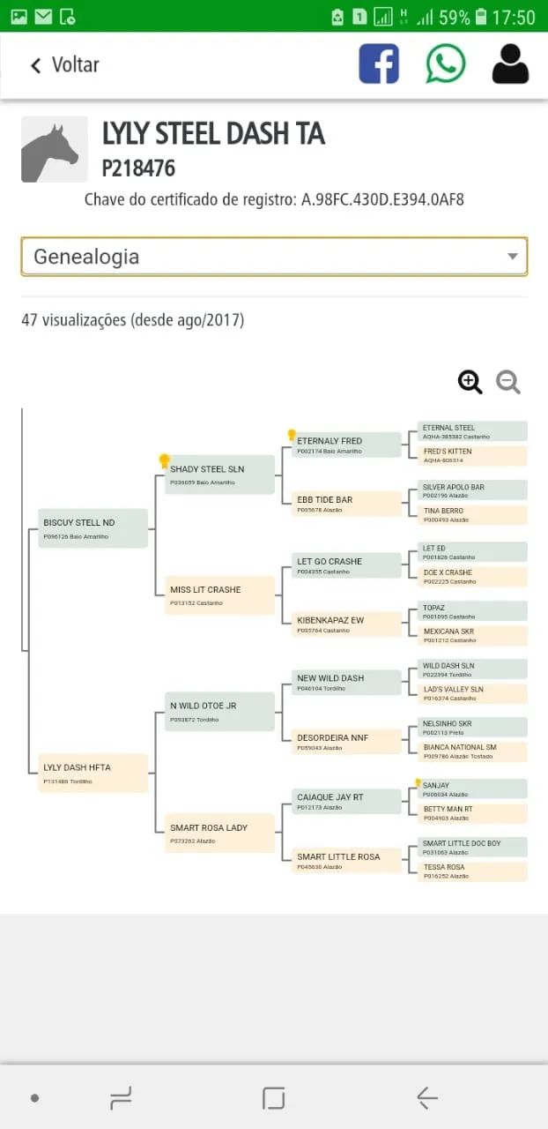Share the page on Facebook
This screenshot has height=1129, width=548.
(x=379, y=64)
